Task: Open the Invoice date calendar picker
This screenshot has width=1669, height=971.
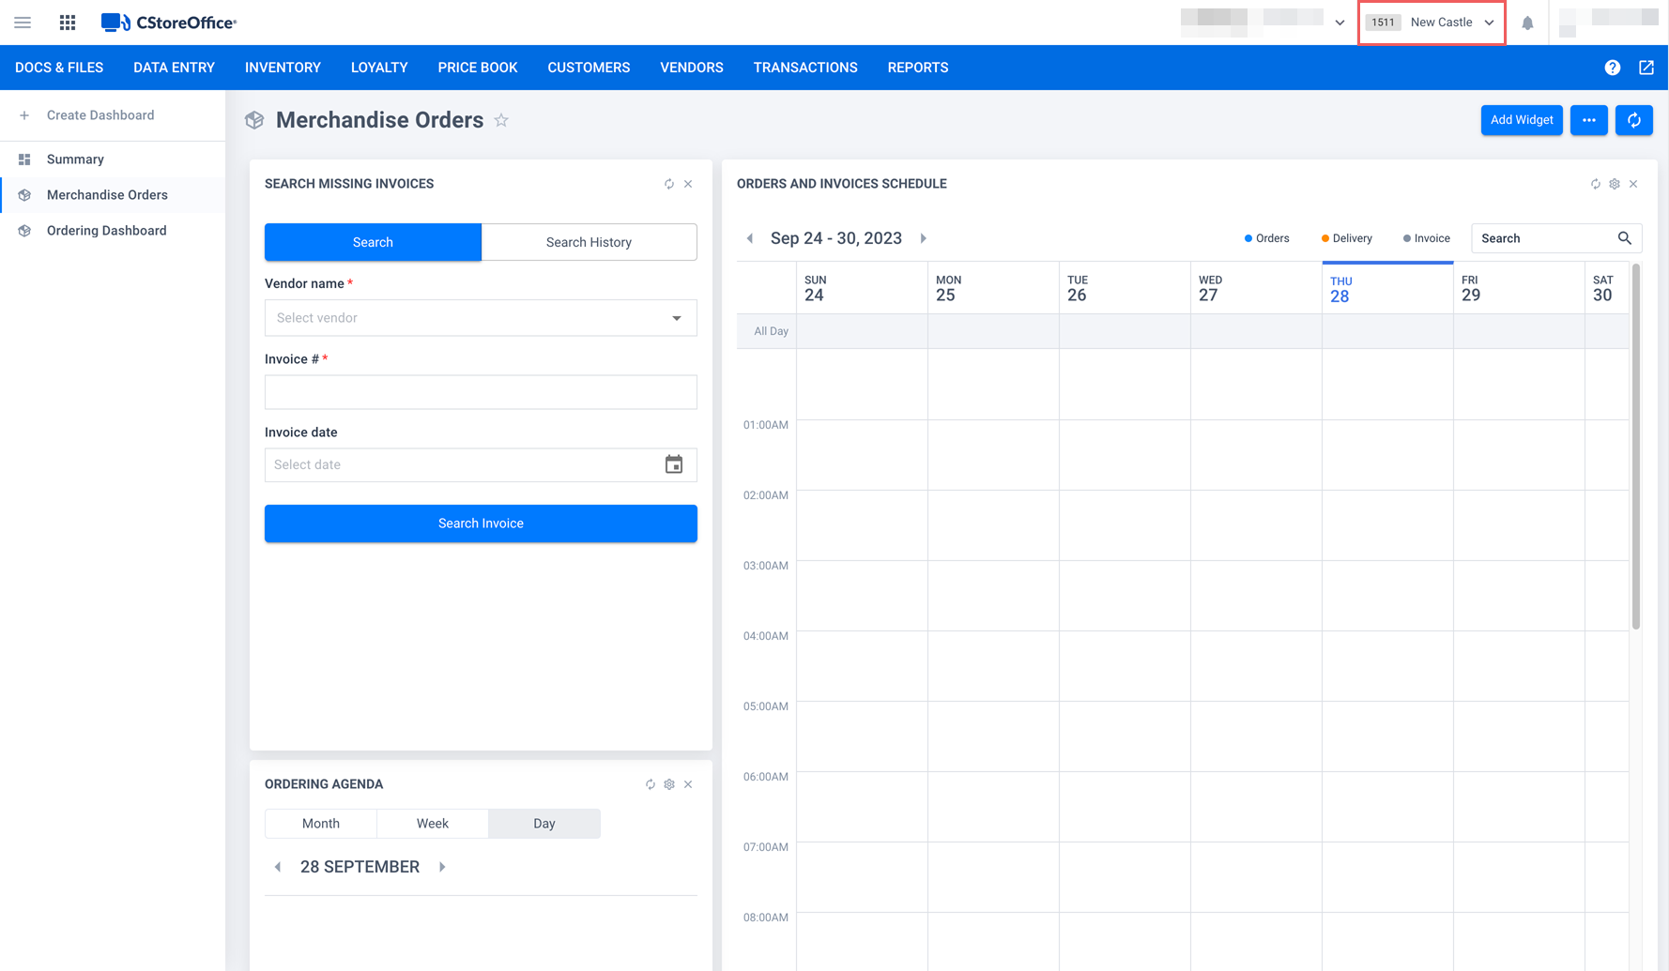Action: [x=673, y=464]
